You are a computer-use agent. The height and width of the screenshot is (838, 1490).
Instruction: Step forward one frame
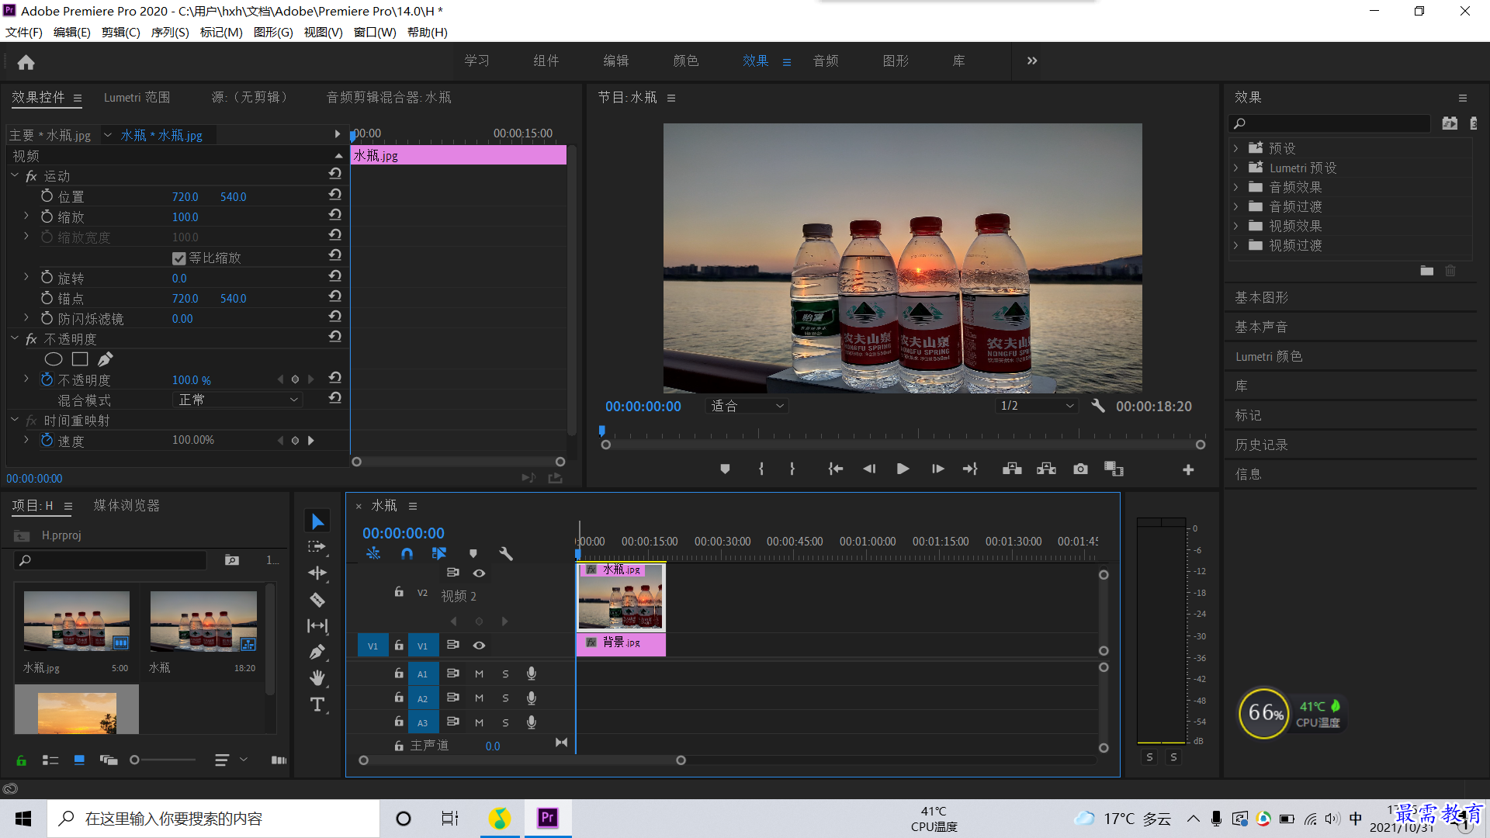937,469
